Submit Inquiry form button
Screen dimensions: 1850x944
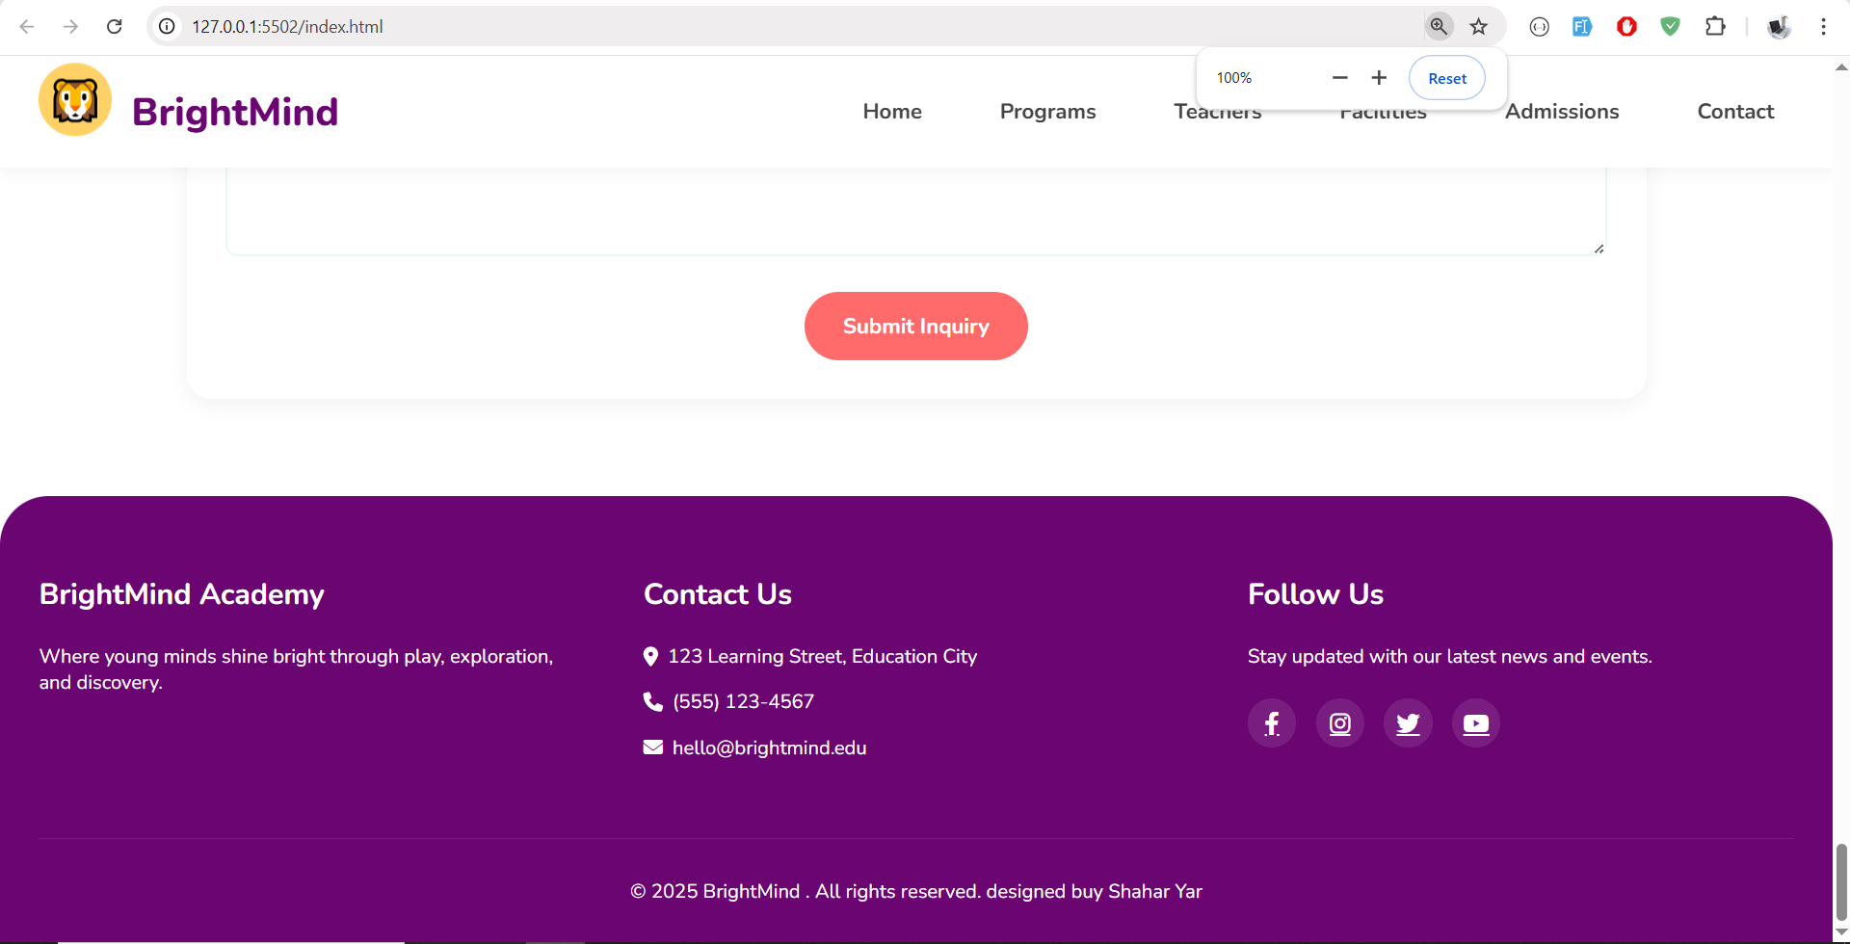915,327
